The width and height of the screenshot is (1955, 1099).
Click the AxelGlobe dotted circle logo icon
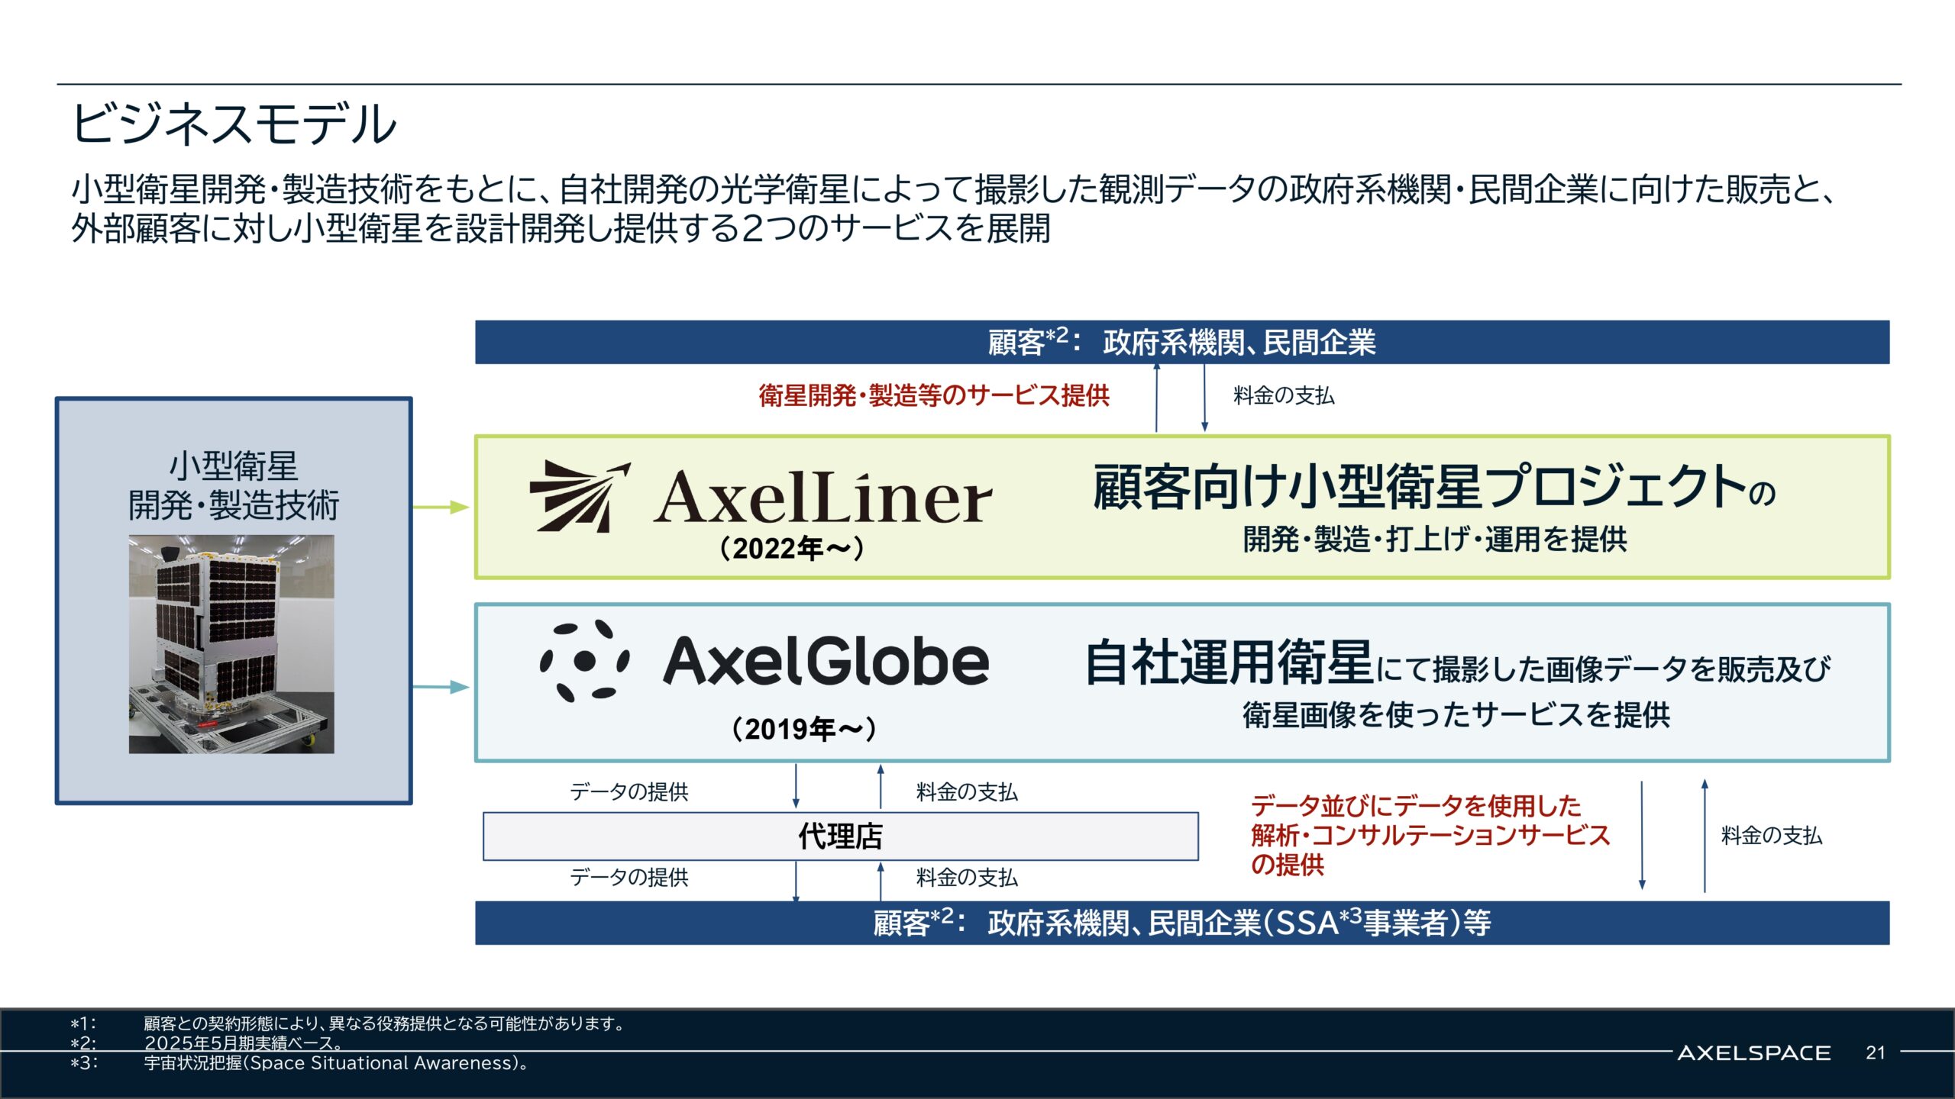pos(585,661)
